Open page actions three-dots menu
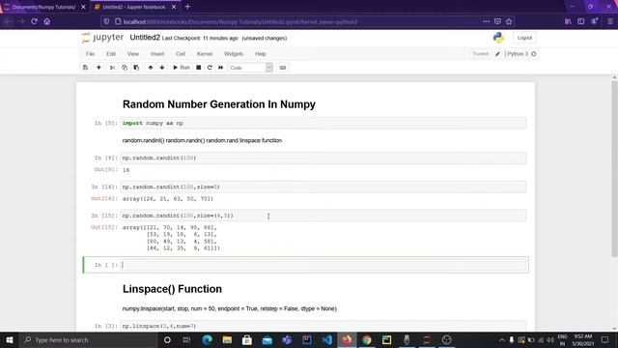This screenshot has width=618, height=348. (486, 21)
